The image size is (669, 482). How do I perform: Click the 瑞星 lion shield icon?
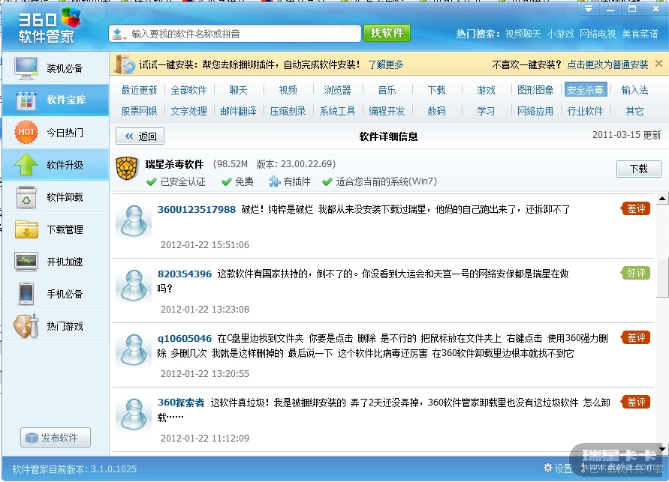pyautogui.click(x=127, y=168)
